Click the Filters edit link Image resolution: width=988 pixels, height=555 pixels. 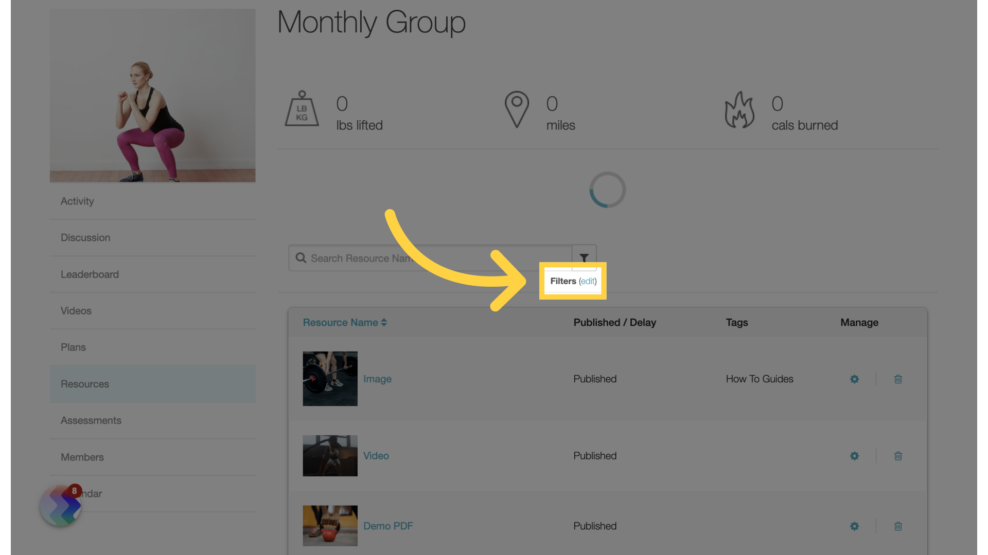588,281
